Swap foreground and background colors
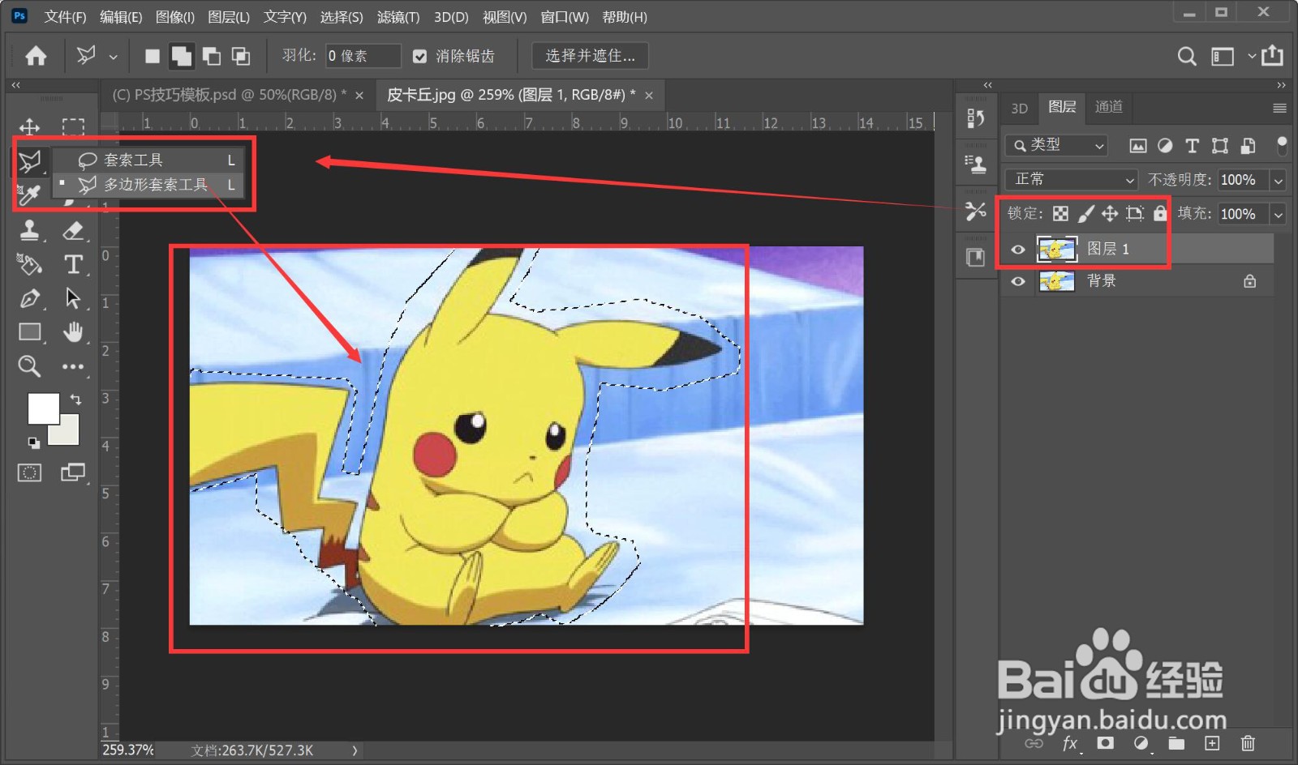 click(x=75, y=399)
